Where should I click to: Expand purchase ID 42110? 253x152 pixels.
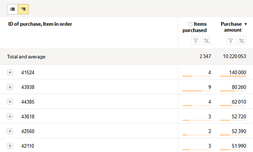tap(10, 146)
